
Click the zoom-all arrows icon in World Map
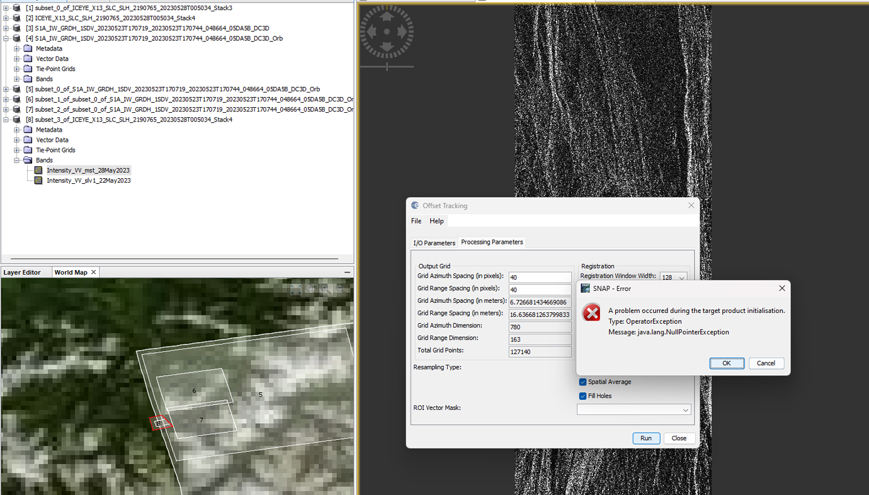(x=296, y=289)
